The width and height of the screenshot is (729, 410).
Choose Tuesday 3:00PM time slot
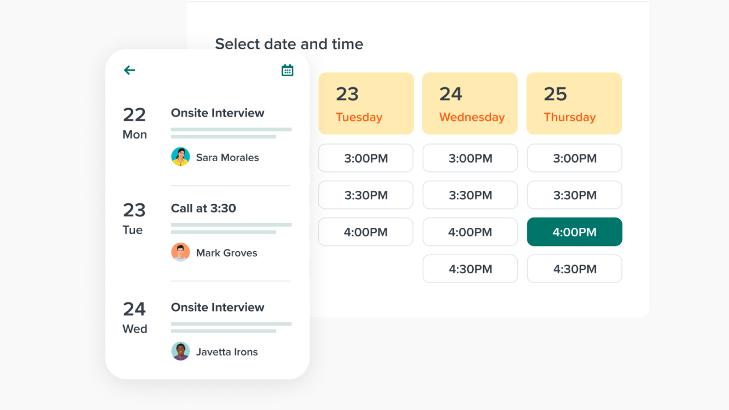click(366, 158)
